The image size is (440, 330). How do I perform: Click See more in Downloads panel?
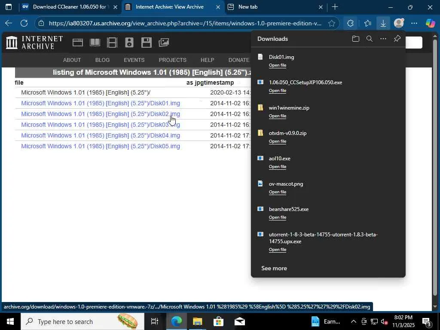tap(274, 268)
